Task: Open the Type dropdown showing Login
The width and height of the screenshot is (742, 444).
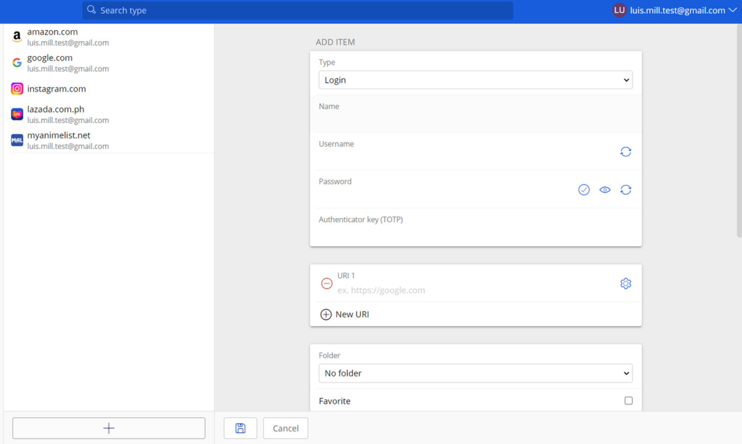Action: 475,80
